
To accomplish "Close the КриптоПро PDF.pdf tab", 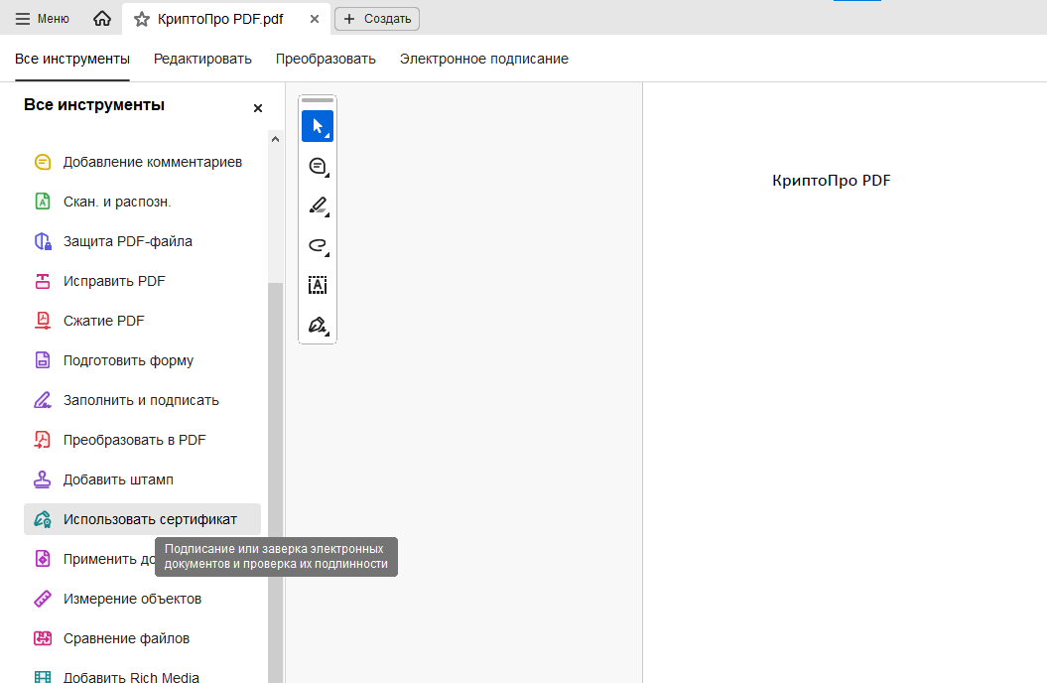I will pyautogui.click(x=315, y=19).
